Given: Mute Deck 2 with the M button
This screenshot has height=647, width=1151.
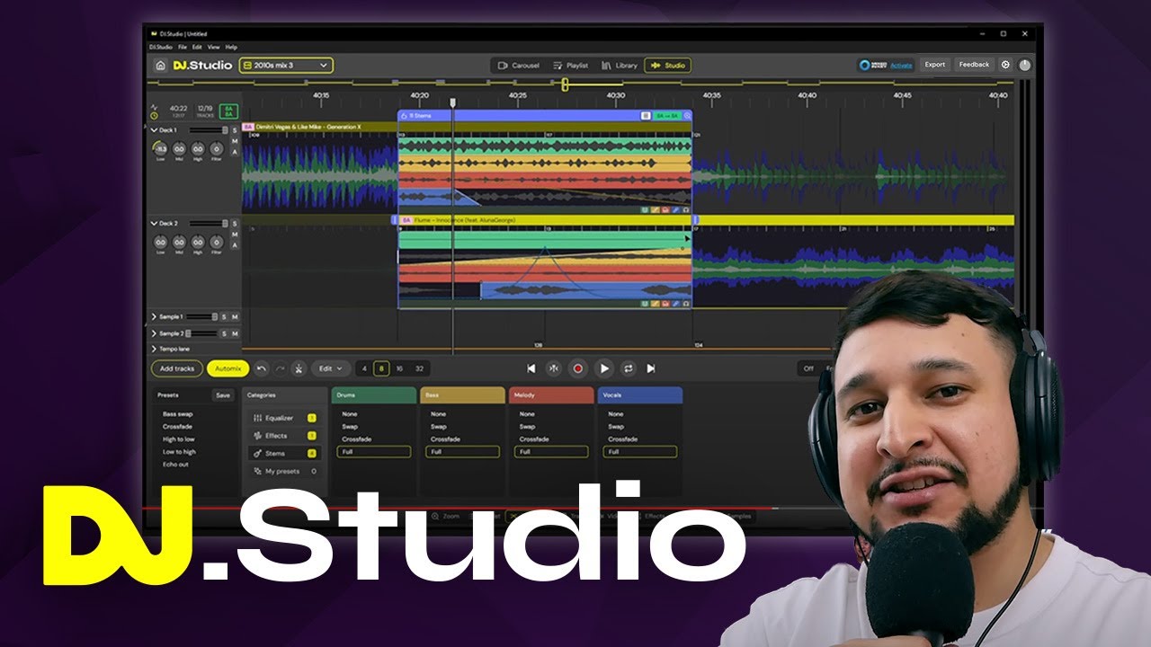Looking at the screenshot, I should 235,235.
